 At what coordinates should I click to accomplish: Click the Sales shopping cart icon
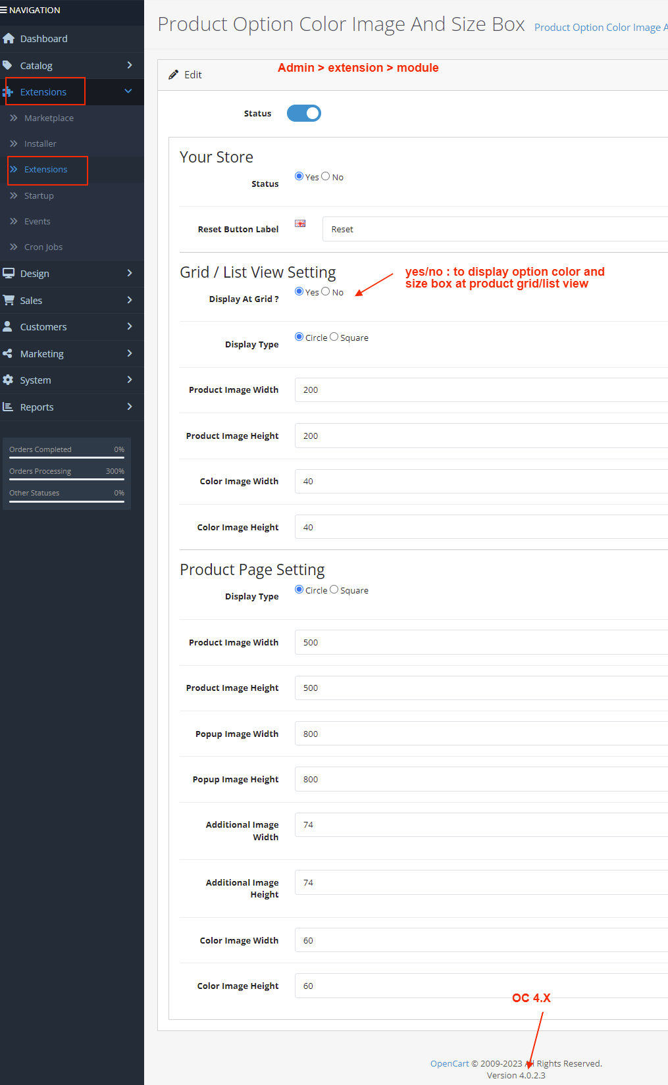point(9,300)
